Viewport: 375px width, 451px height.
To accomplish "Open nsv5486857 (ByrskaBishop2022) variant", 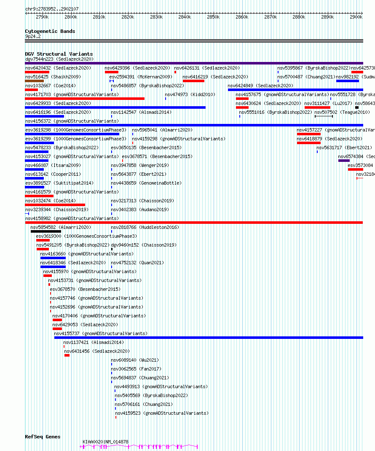I will (x=147, y=86).
